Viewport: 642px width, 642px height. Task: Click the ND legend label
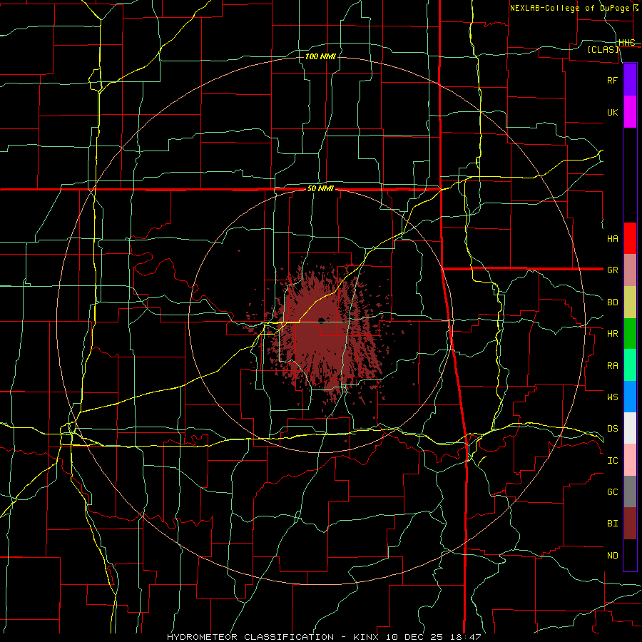click(x=612, y=556)
